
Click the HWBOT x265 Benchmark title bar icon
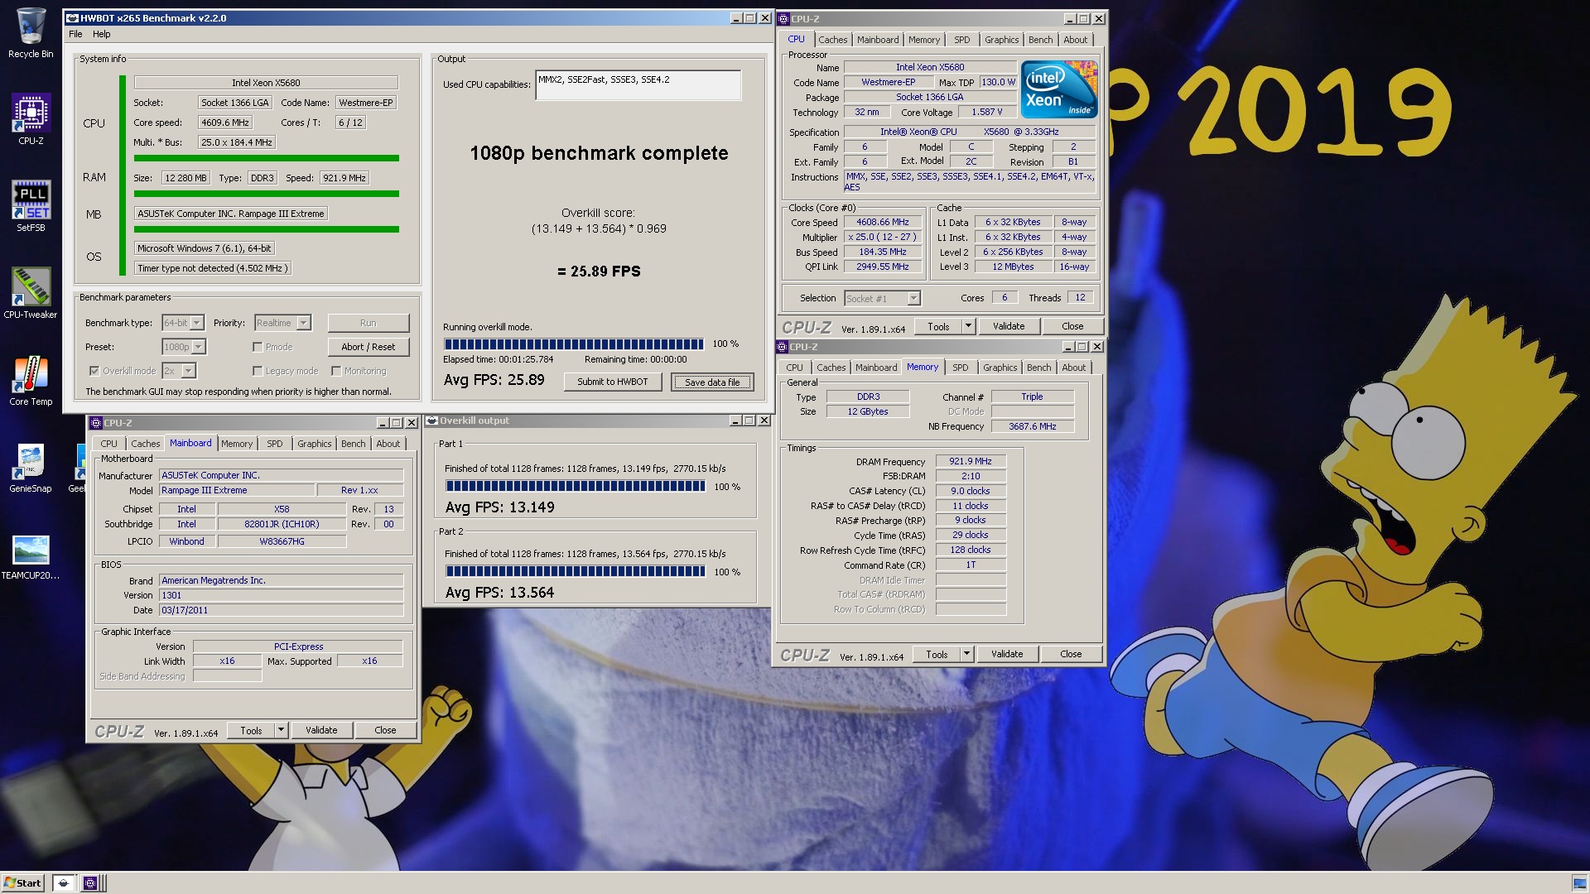click(72, 18)
